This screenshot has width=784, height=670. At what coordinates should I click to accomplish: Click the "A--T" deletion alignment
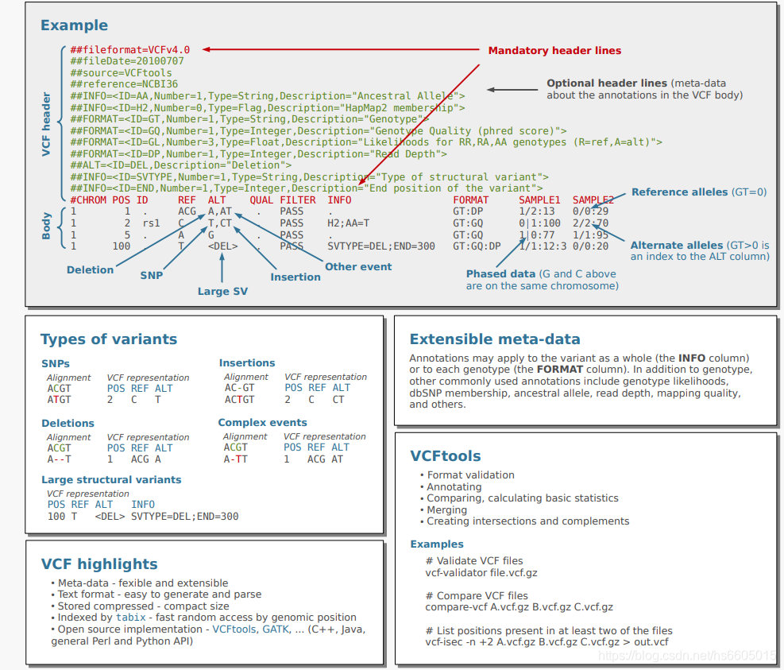pos(59,459)
